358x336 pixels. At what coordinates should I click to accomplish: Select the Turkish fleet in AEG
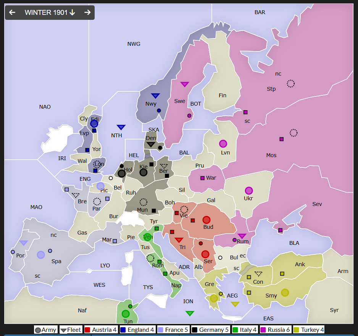click(x=235, y=304)
